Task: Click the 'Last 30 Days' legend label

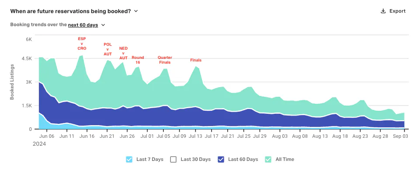Action: pos(196,160)
